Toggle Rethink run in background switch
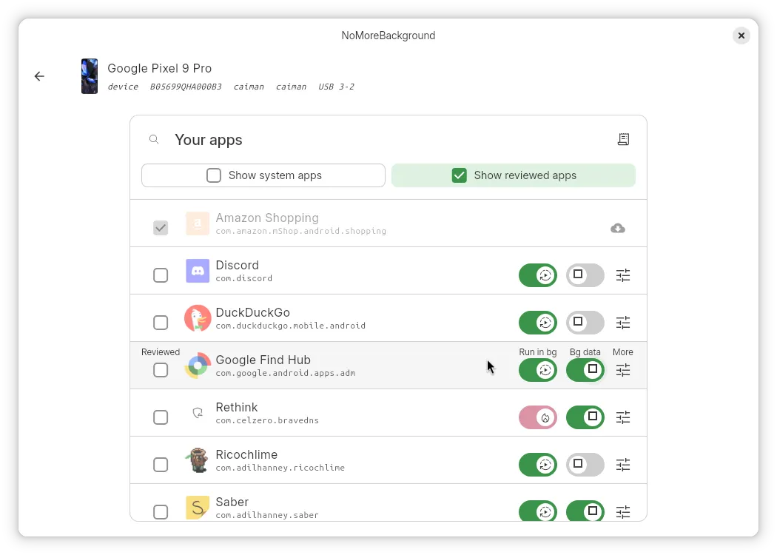Screen dimensions: 777x555 (538, 417)
